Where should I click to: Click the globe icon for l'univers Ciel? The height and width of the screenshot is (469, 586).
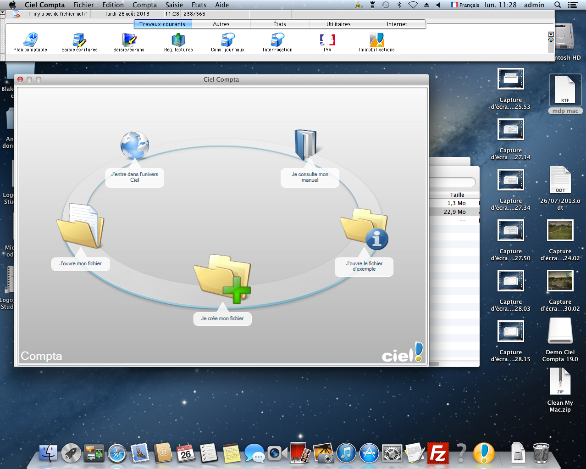pyautogui.click(x=135, y=145)
